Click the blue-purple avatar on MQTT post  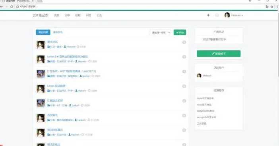pyautogui.click(x=41, y=74)
